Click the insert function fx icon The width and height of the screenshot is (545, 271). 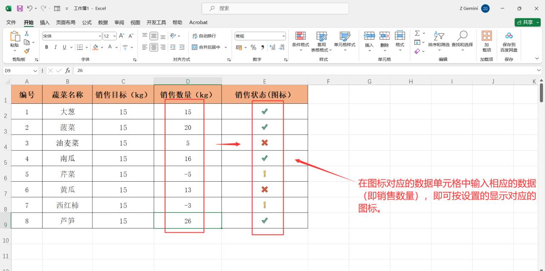coord(68,71)
